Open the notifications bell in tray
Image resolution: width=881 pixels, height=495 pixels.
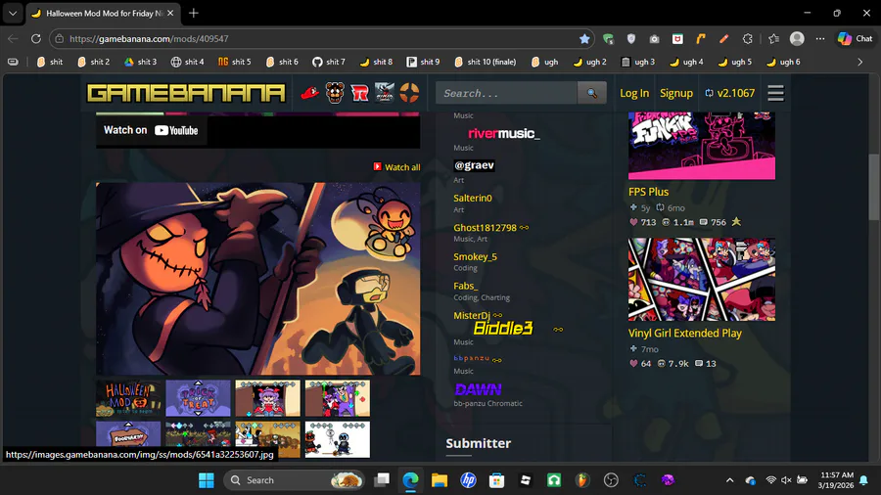tap(863, 480)
